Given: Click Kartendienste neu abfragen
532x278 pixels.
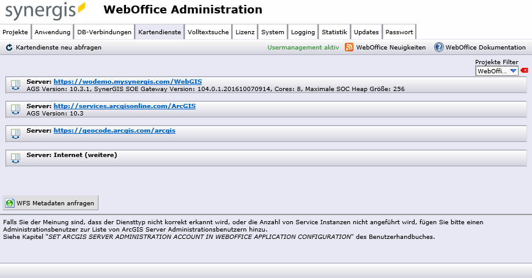Looking at the screenshot, I should (x=59, y=48).
